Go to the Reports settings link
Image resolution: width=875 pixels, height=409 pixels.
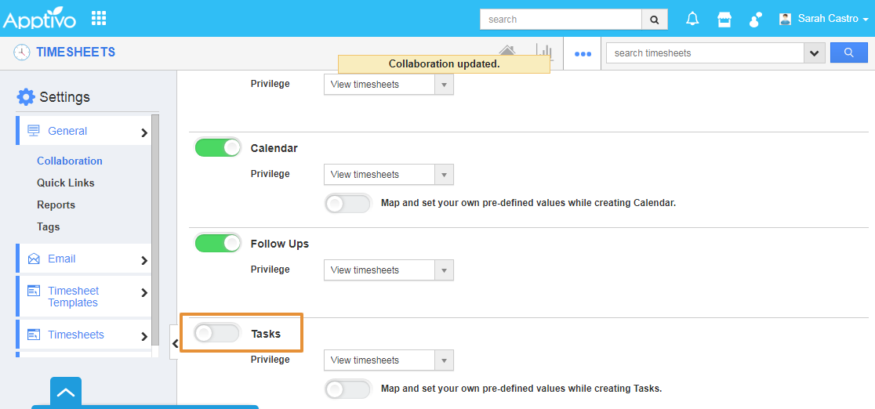(56, 204)
